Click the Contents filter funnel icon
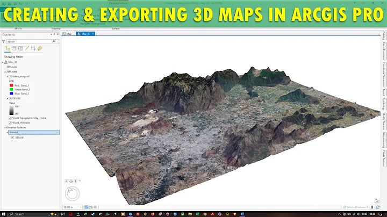This screenshot has height=217, width=387. point(3,42)
